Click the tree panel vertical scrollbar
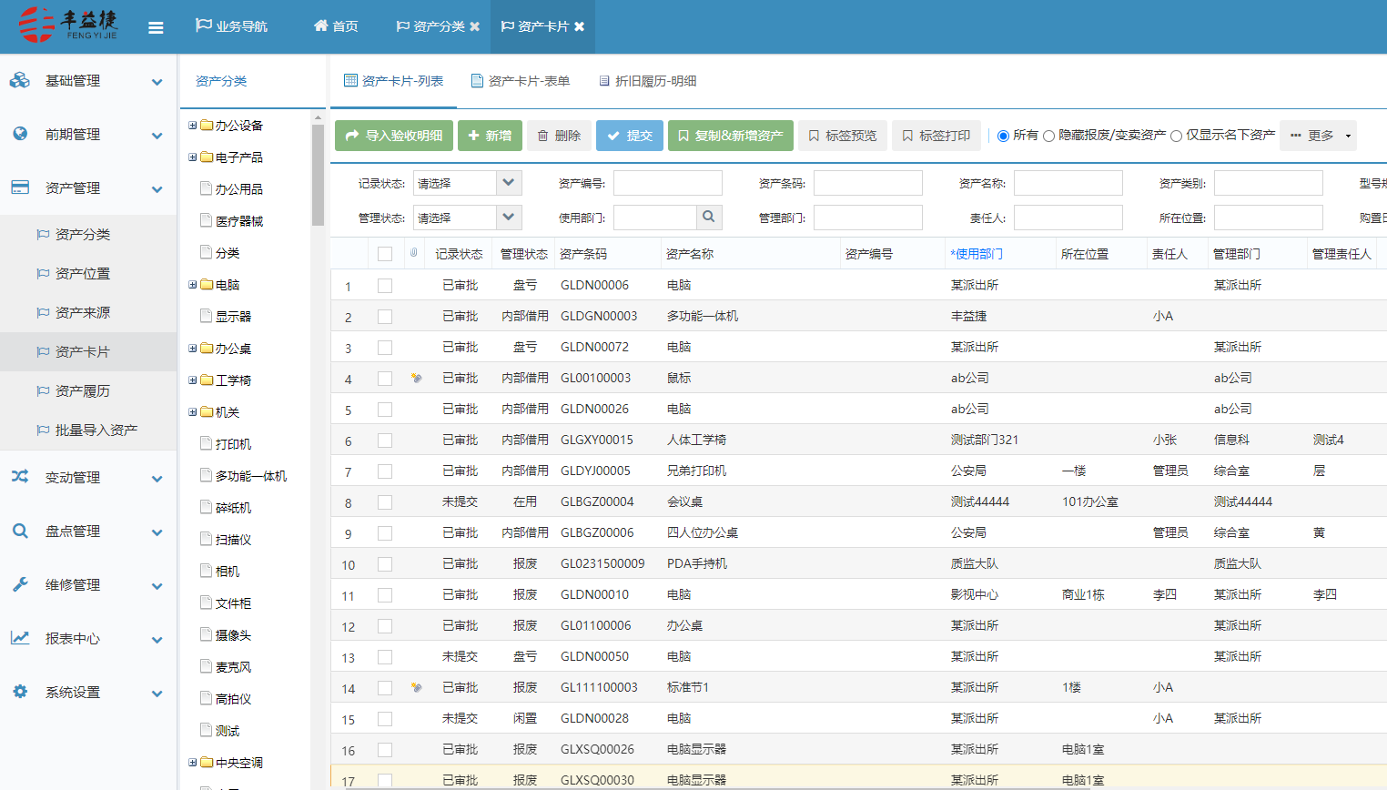This screenshot has width=1387, height=790. (x=318, y=175)
